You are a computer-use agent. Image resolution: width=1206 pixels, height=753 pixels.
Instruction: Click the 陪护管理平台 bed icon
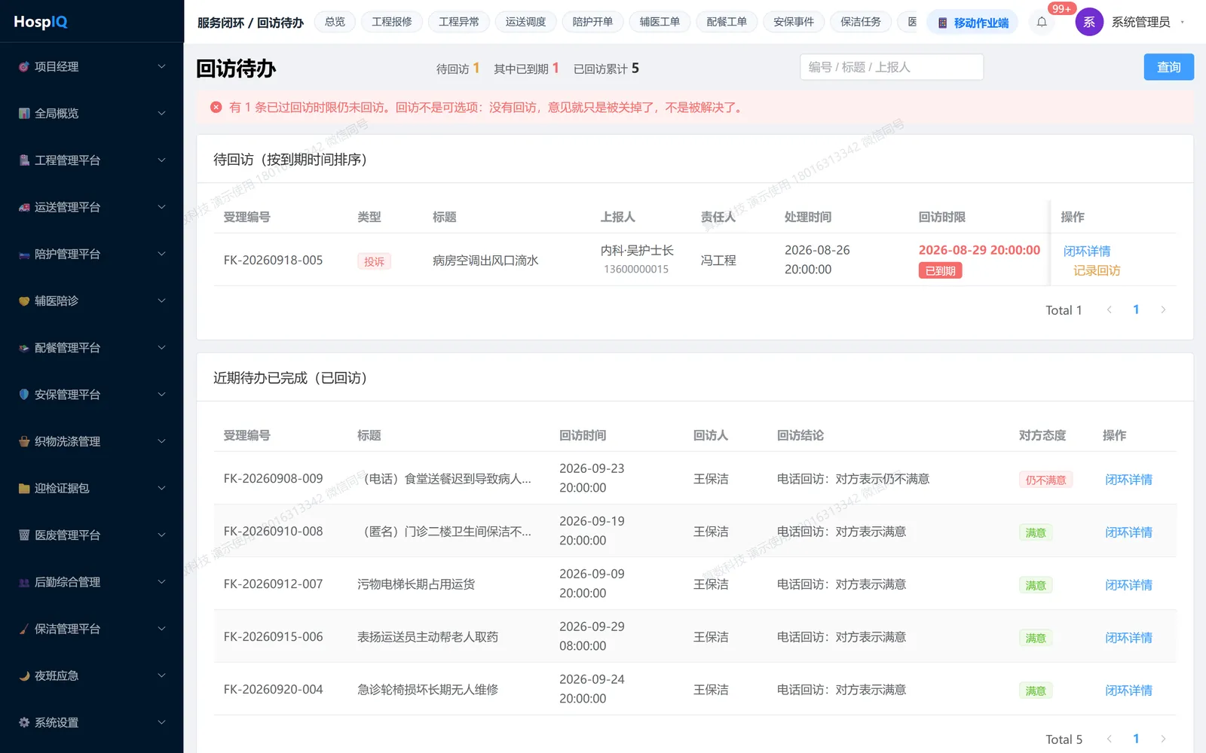click(24, 255)
